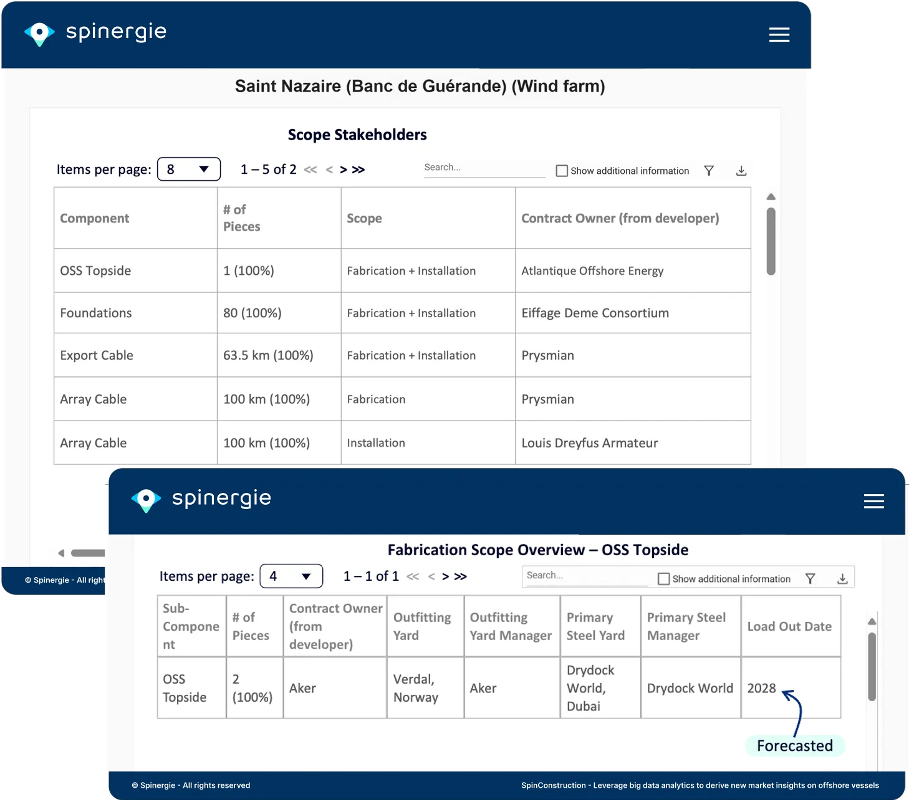Go to first page of Fabrication Scope table

pos(413,576)
